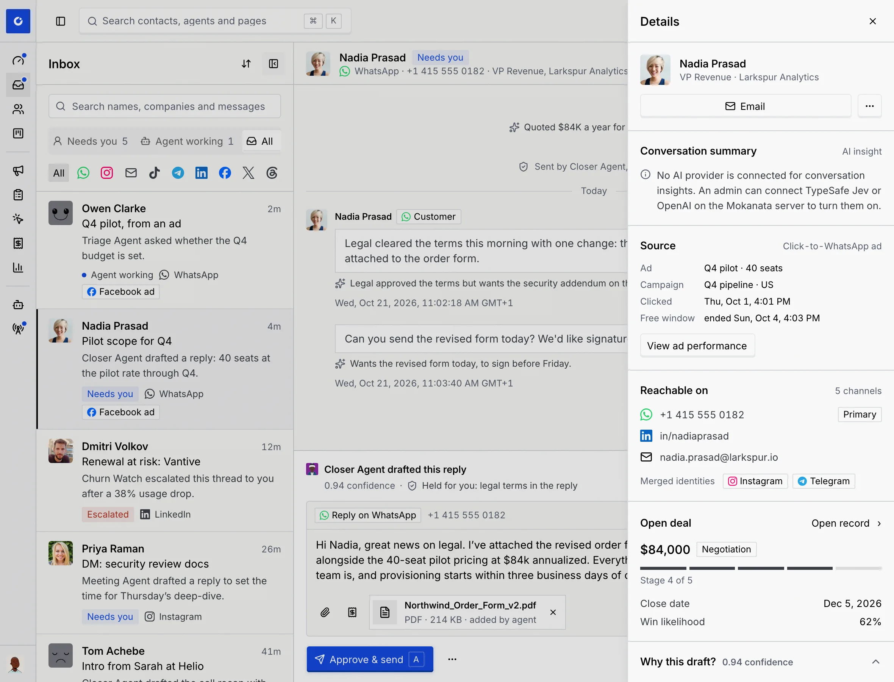The image size is (894, 682).
Task: Click View ad performance button
Action: click(697, 346)
